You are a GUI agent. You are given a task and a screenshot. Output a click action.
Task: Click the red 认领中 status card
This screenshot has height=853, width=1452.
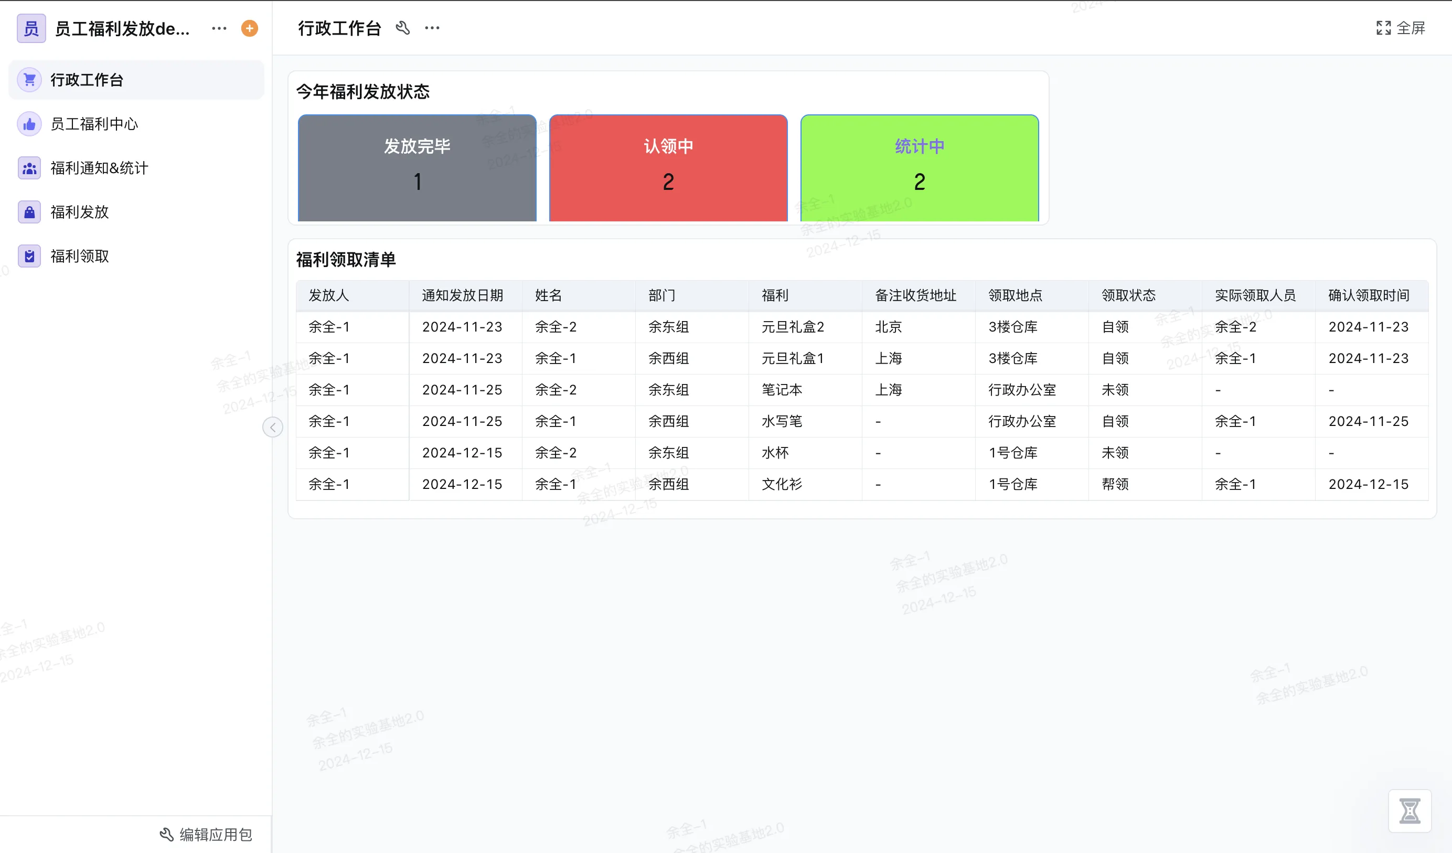pos(668,168)
